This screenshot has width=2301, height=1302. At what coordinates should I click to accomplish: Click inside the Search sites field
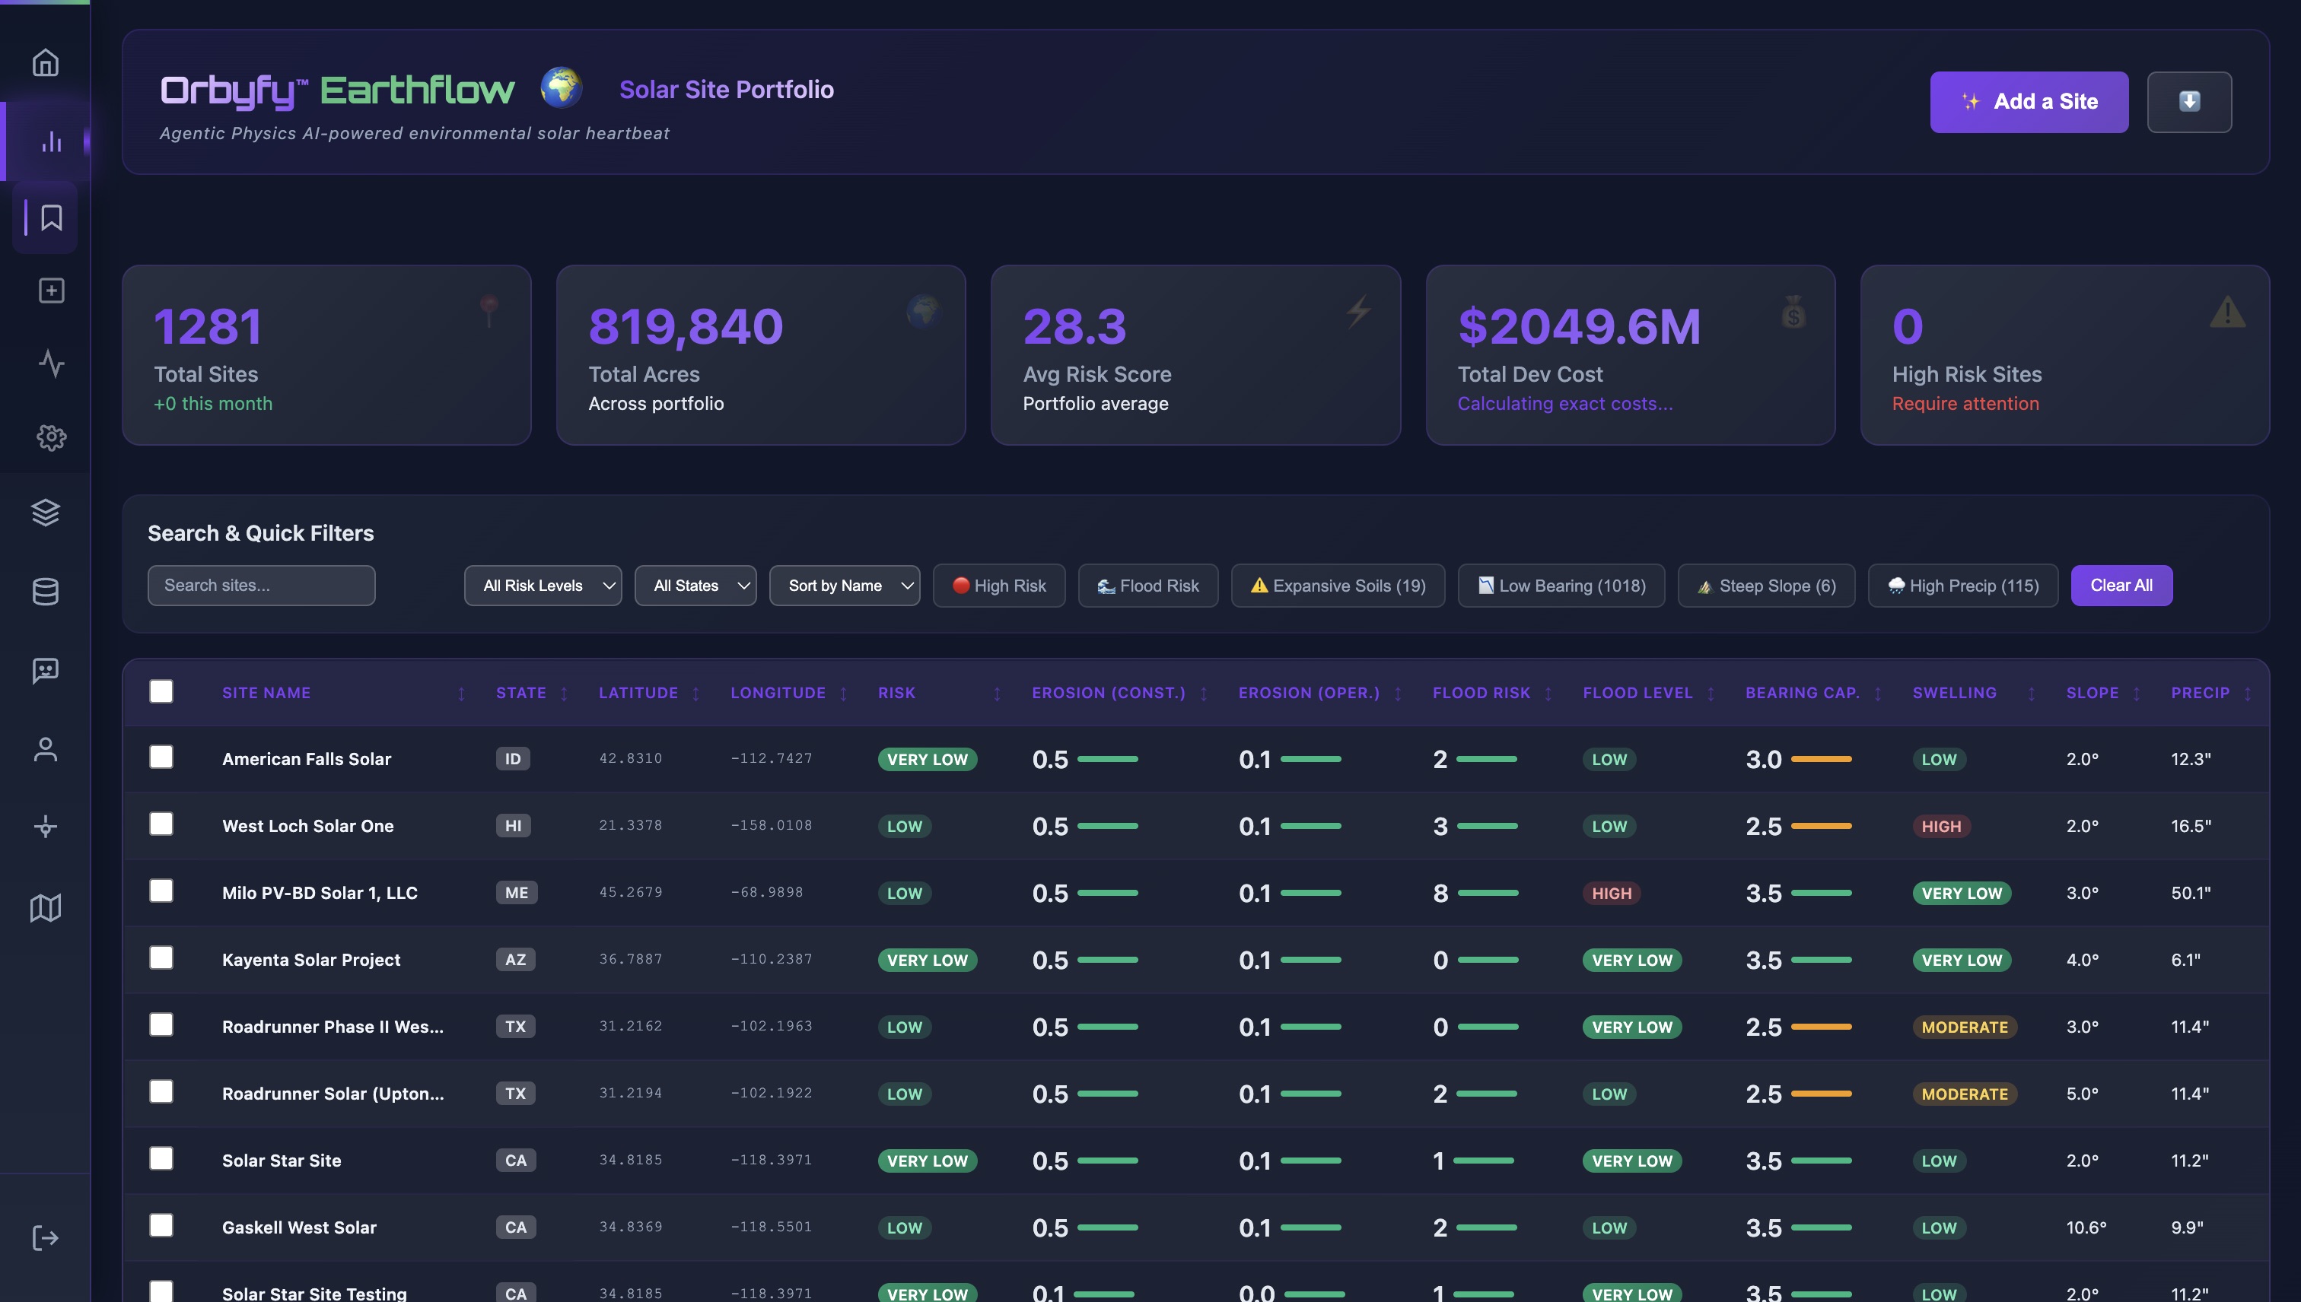[x=261, y=585]
